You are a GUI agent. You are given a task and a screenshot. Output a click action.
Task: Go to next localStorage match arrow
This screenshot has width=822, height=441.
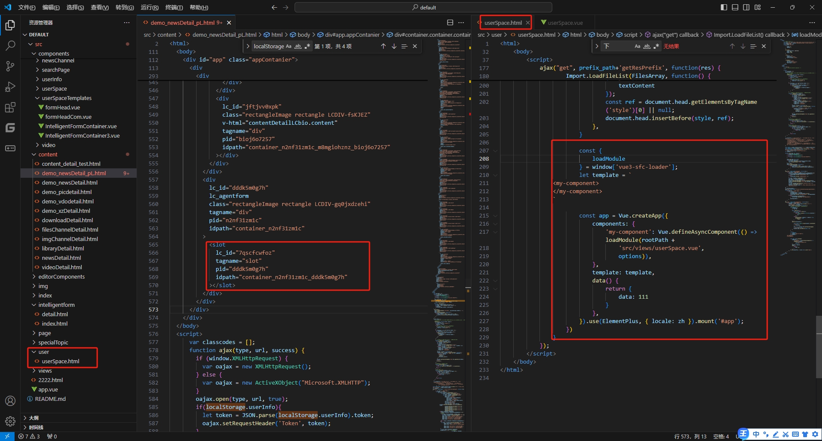394,46
